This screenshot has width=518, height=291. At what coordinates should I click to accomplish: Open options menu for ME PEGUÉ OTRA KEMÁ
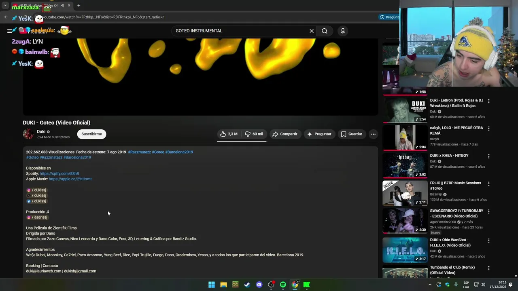pos(488,129)
